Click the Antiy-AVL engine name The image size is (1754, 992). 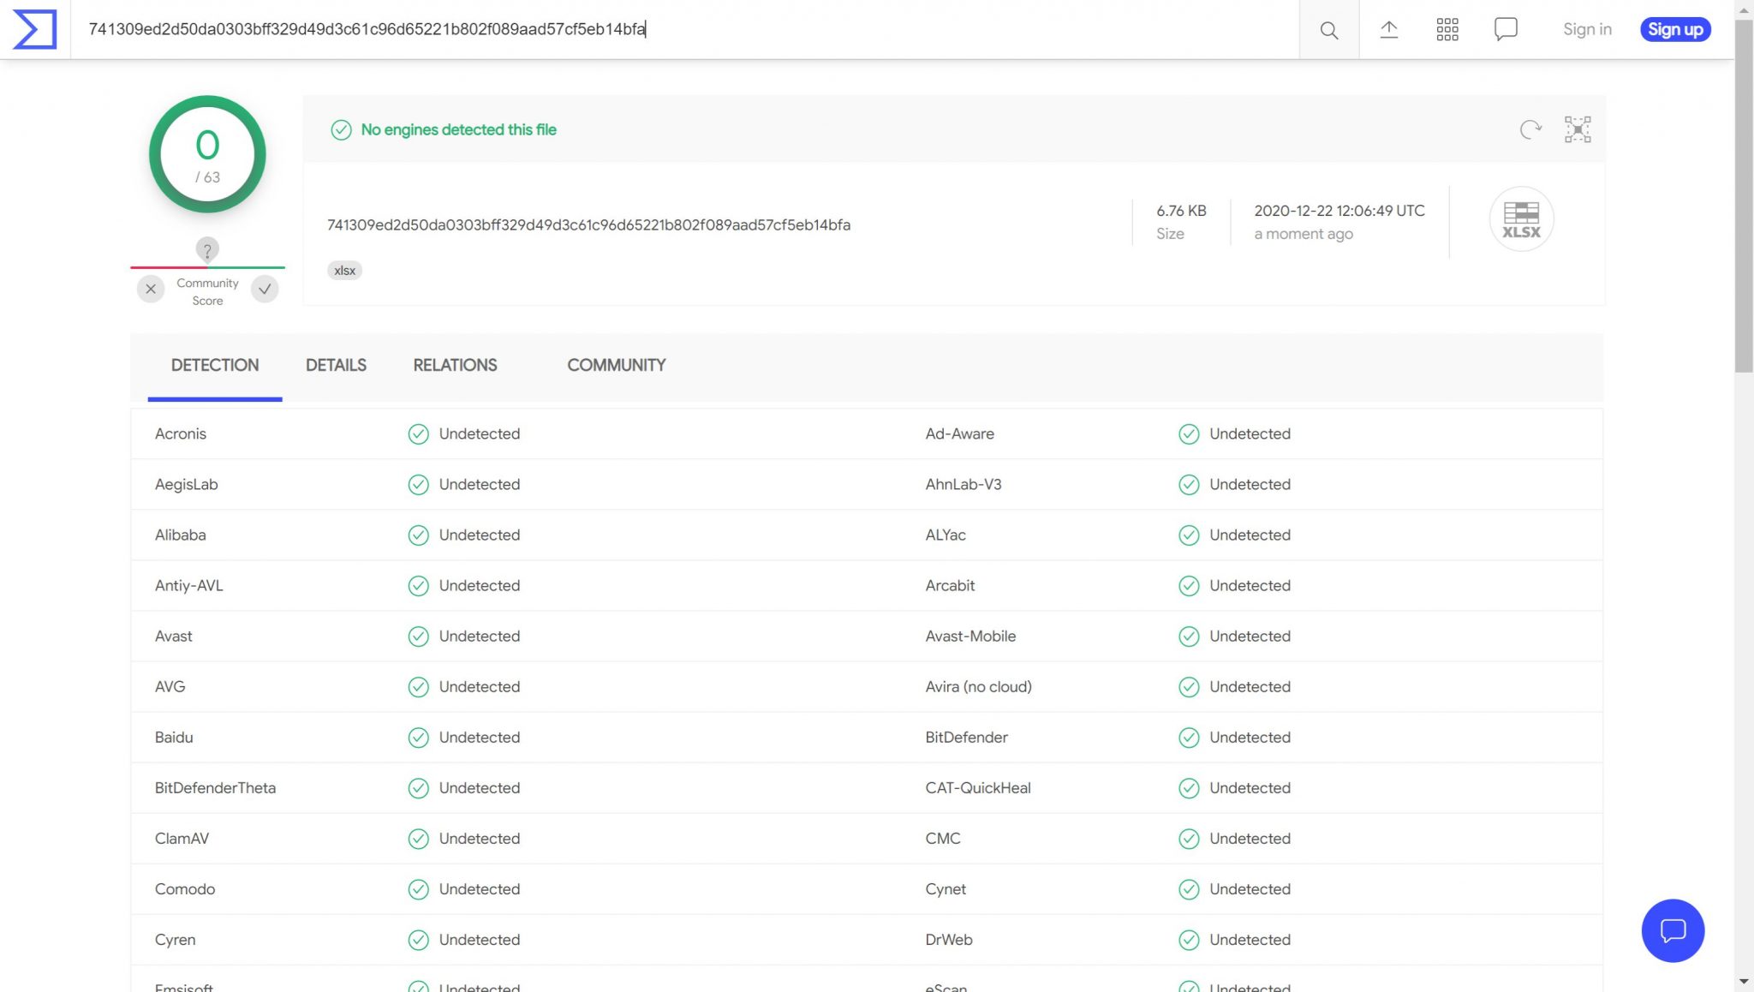coord(188,585)
